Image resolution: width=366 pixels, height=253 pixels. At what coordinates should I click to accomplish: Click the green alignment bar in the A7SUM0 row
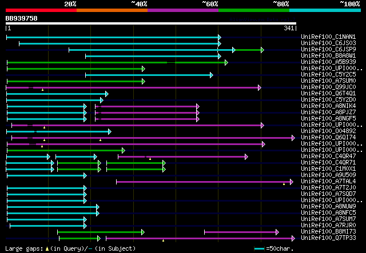76,81
